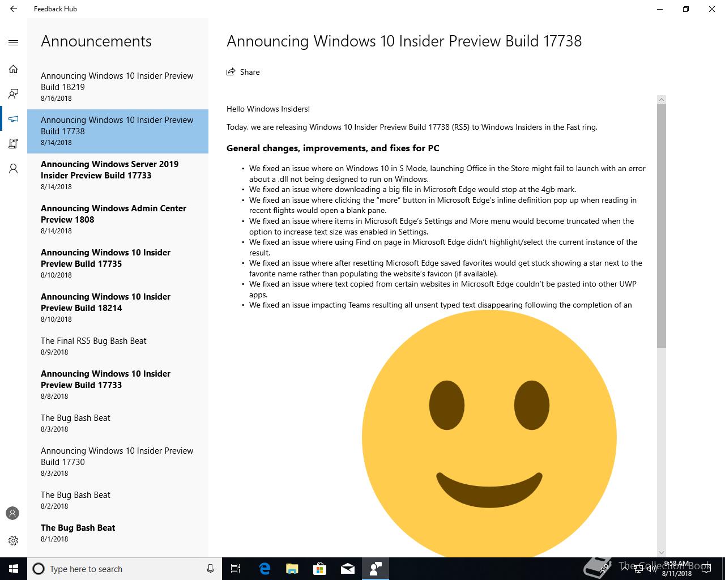Open The Bug Bash Beat from 8/3/2018

tap(118, 423)
